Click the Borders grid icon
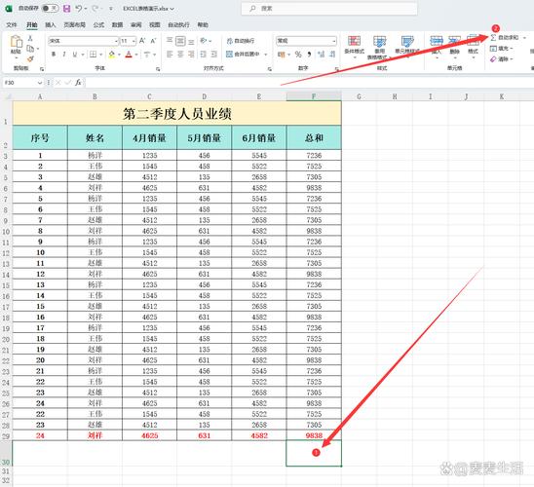Image resolution: width=534 pixels, height=487 pixels. pos(93,55)
